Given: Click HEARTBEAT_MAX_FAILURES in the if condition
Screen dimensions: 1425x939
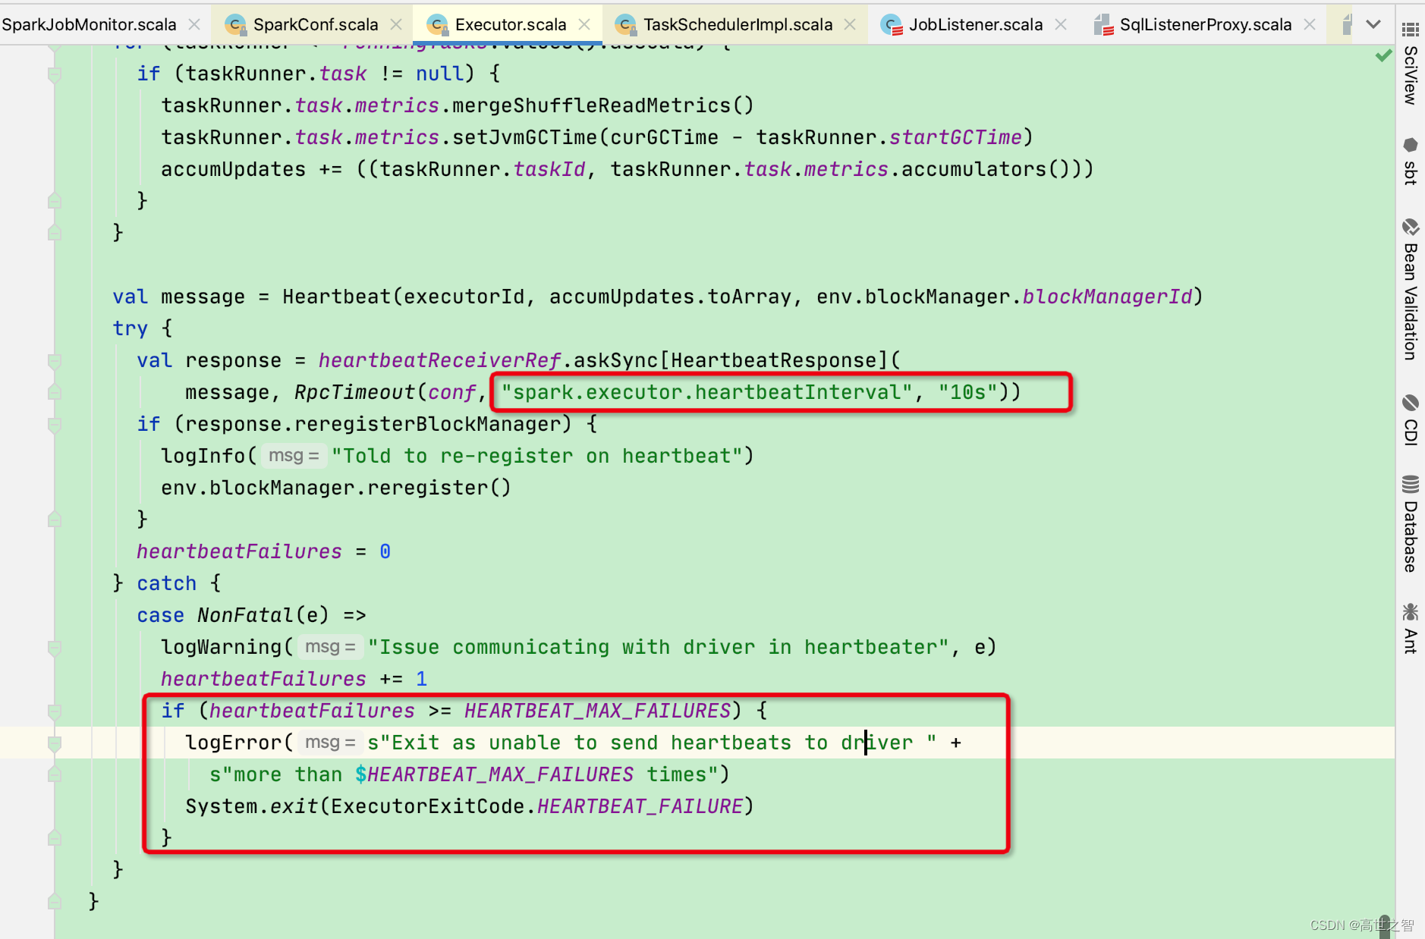Looking at the screenshot, I should coord(597,711).
